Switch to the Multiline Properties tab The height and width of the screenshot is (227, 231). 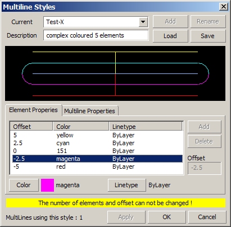(89, 111)
